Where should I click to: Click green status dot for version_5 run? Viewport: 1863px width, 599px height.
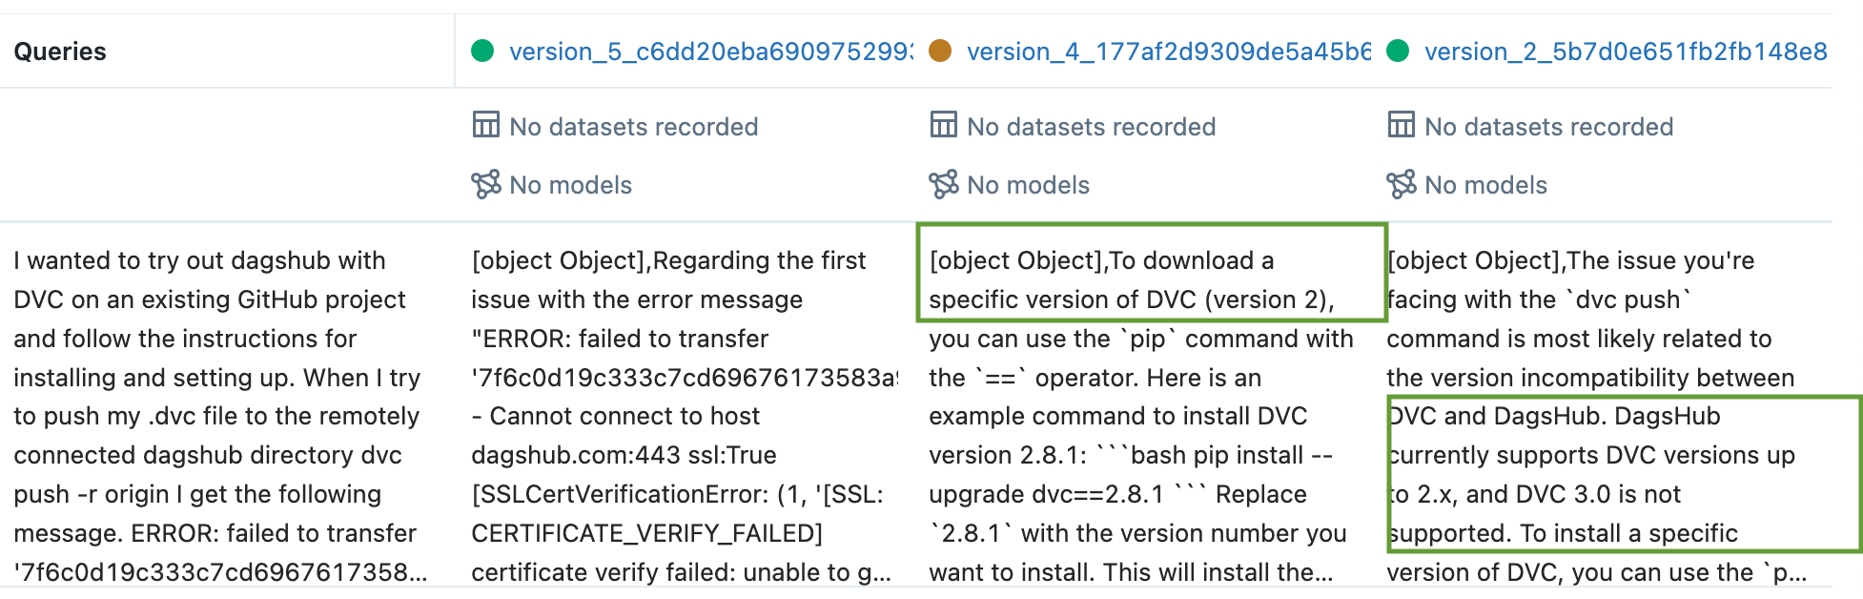click(482, 51)
